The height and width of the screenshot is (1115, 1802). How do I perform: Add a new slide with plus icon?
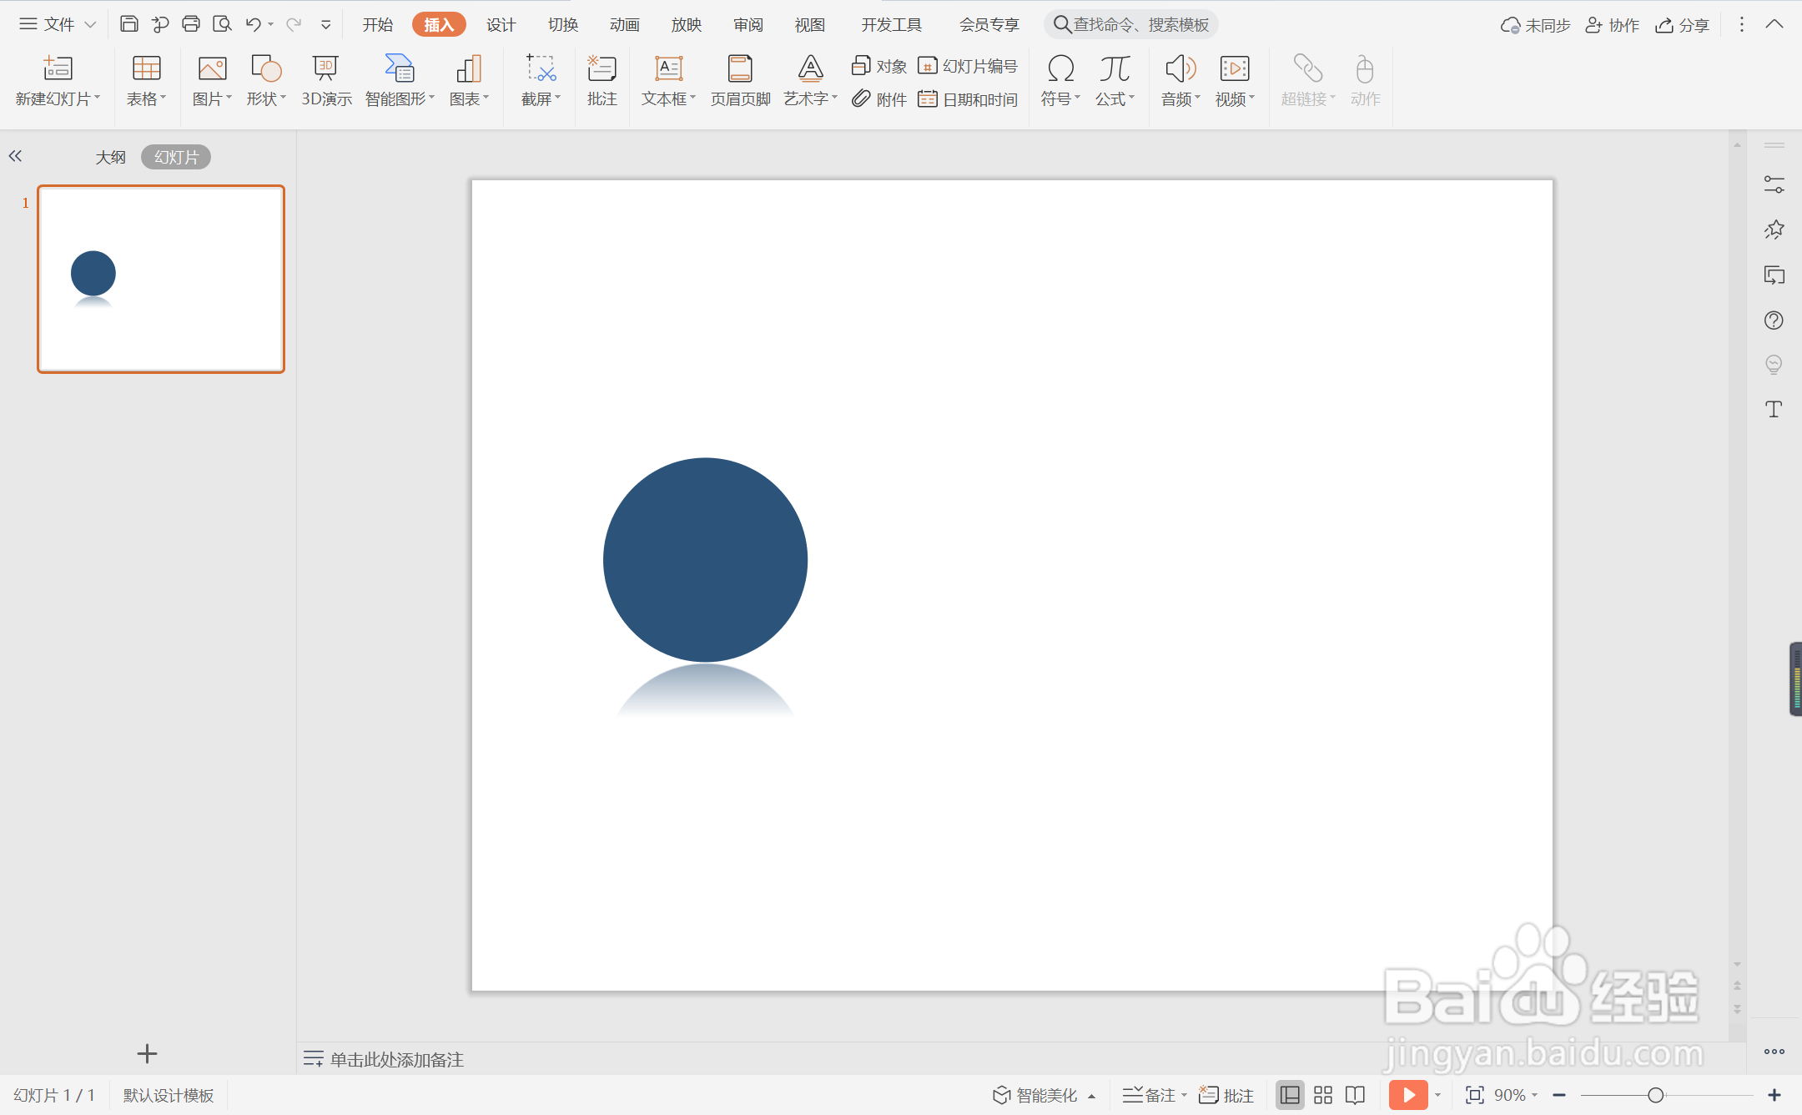pos(147,1054)
